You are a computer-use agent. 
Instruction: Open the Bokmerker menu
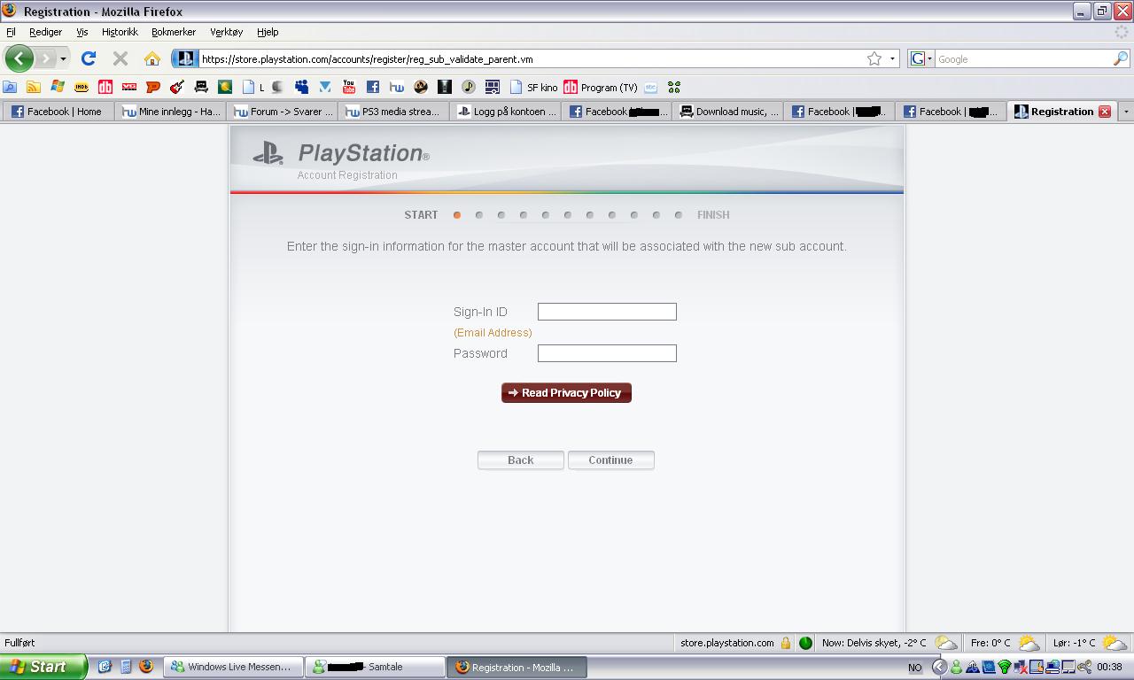(174, 32)
